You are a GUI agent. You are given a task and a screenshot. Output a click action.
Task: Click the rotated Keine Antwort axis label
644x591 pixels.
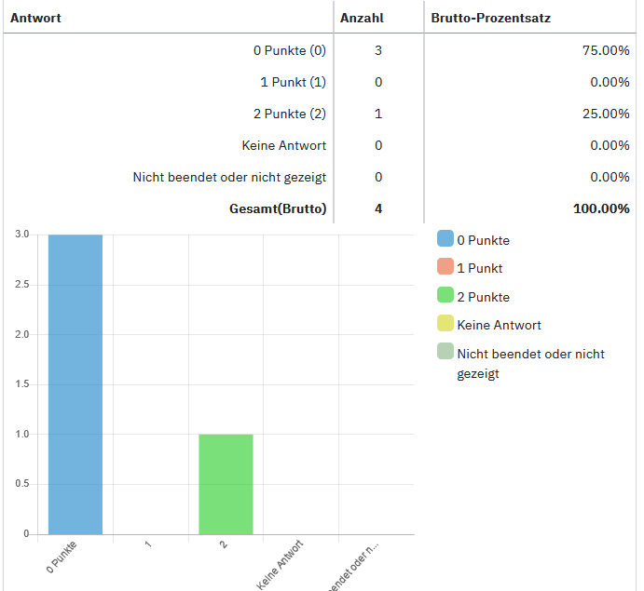click(281, 564)
